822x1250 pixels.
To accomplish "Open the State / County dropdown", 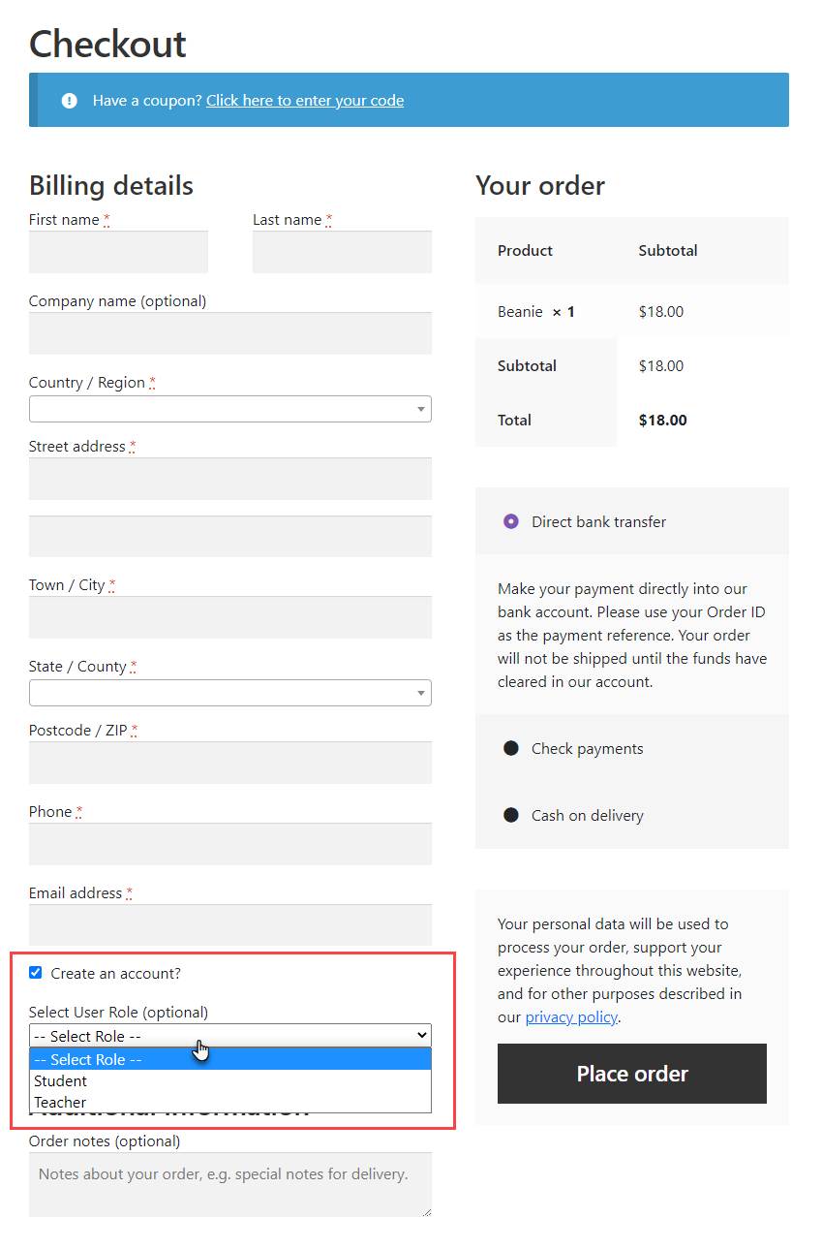I will pos(230,693).
